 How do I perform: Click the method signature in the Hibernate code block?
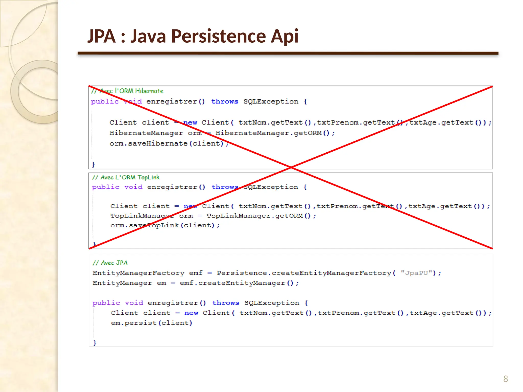pyautogui.click(x=199, y=102)
